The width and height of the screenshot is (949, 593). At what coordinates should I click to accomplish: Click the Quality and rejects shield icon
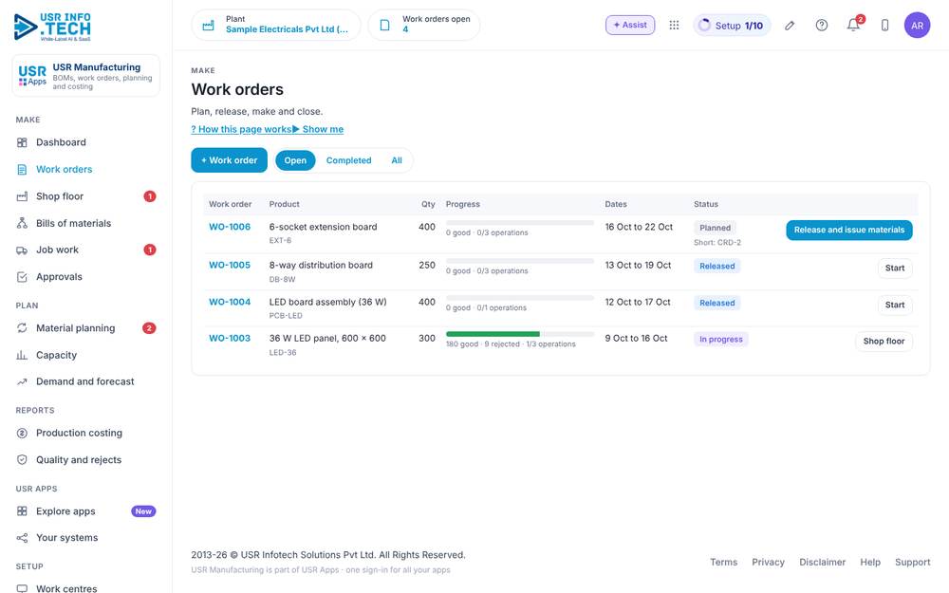22,460
